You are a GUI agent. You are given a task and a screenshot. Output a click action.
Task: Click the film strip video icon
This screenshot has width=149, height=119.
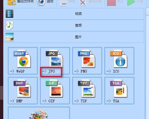[10, 14]
